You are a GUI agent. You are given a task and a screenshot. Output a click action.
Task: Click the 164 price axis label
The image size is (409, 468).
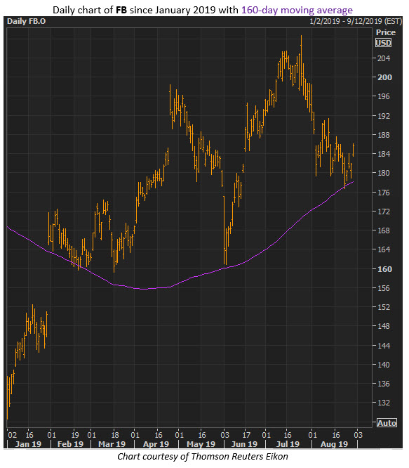383,249
